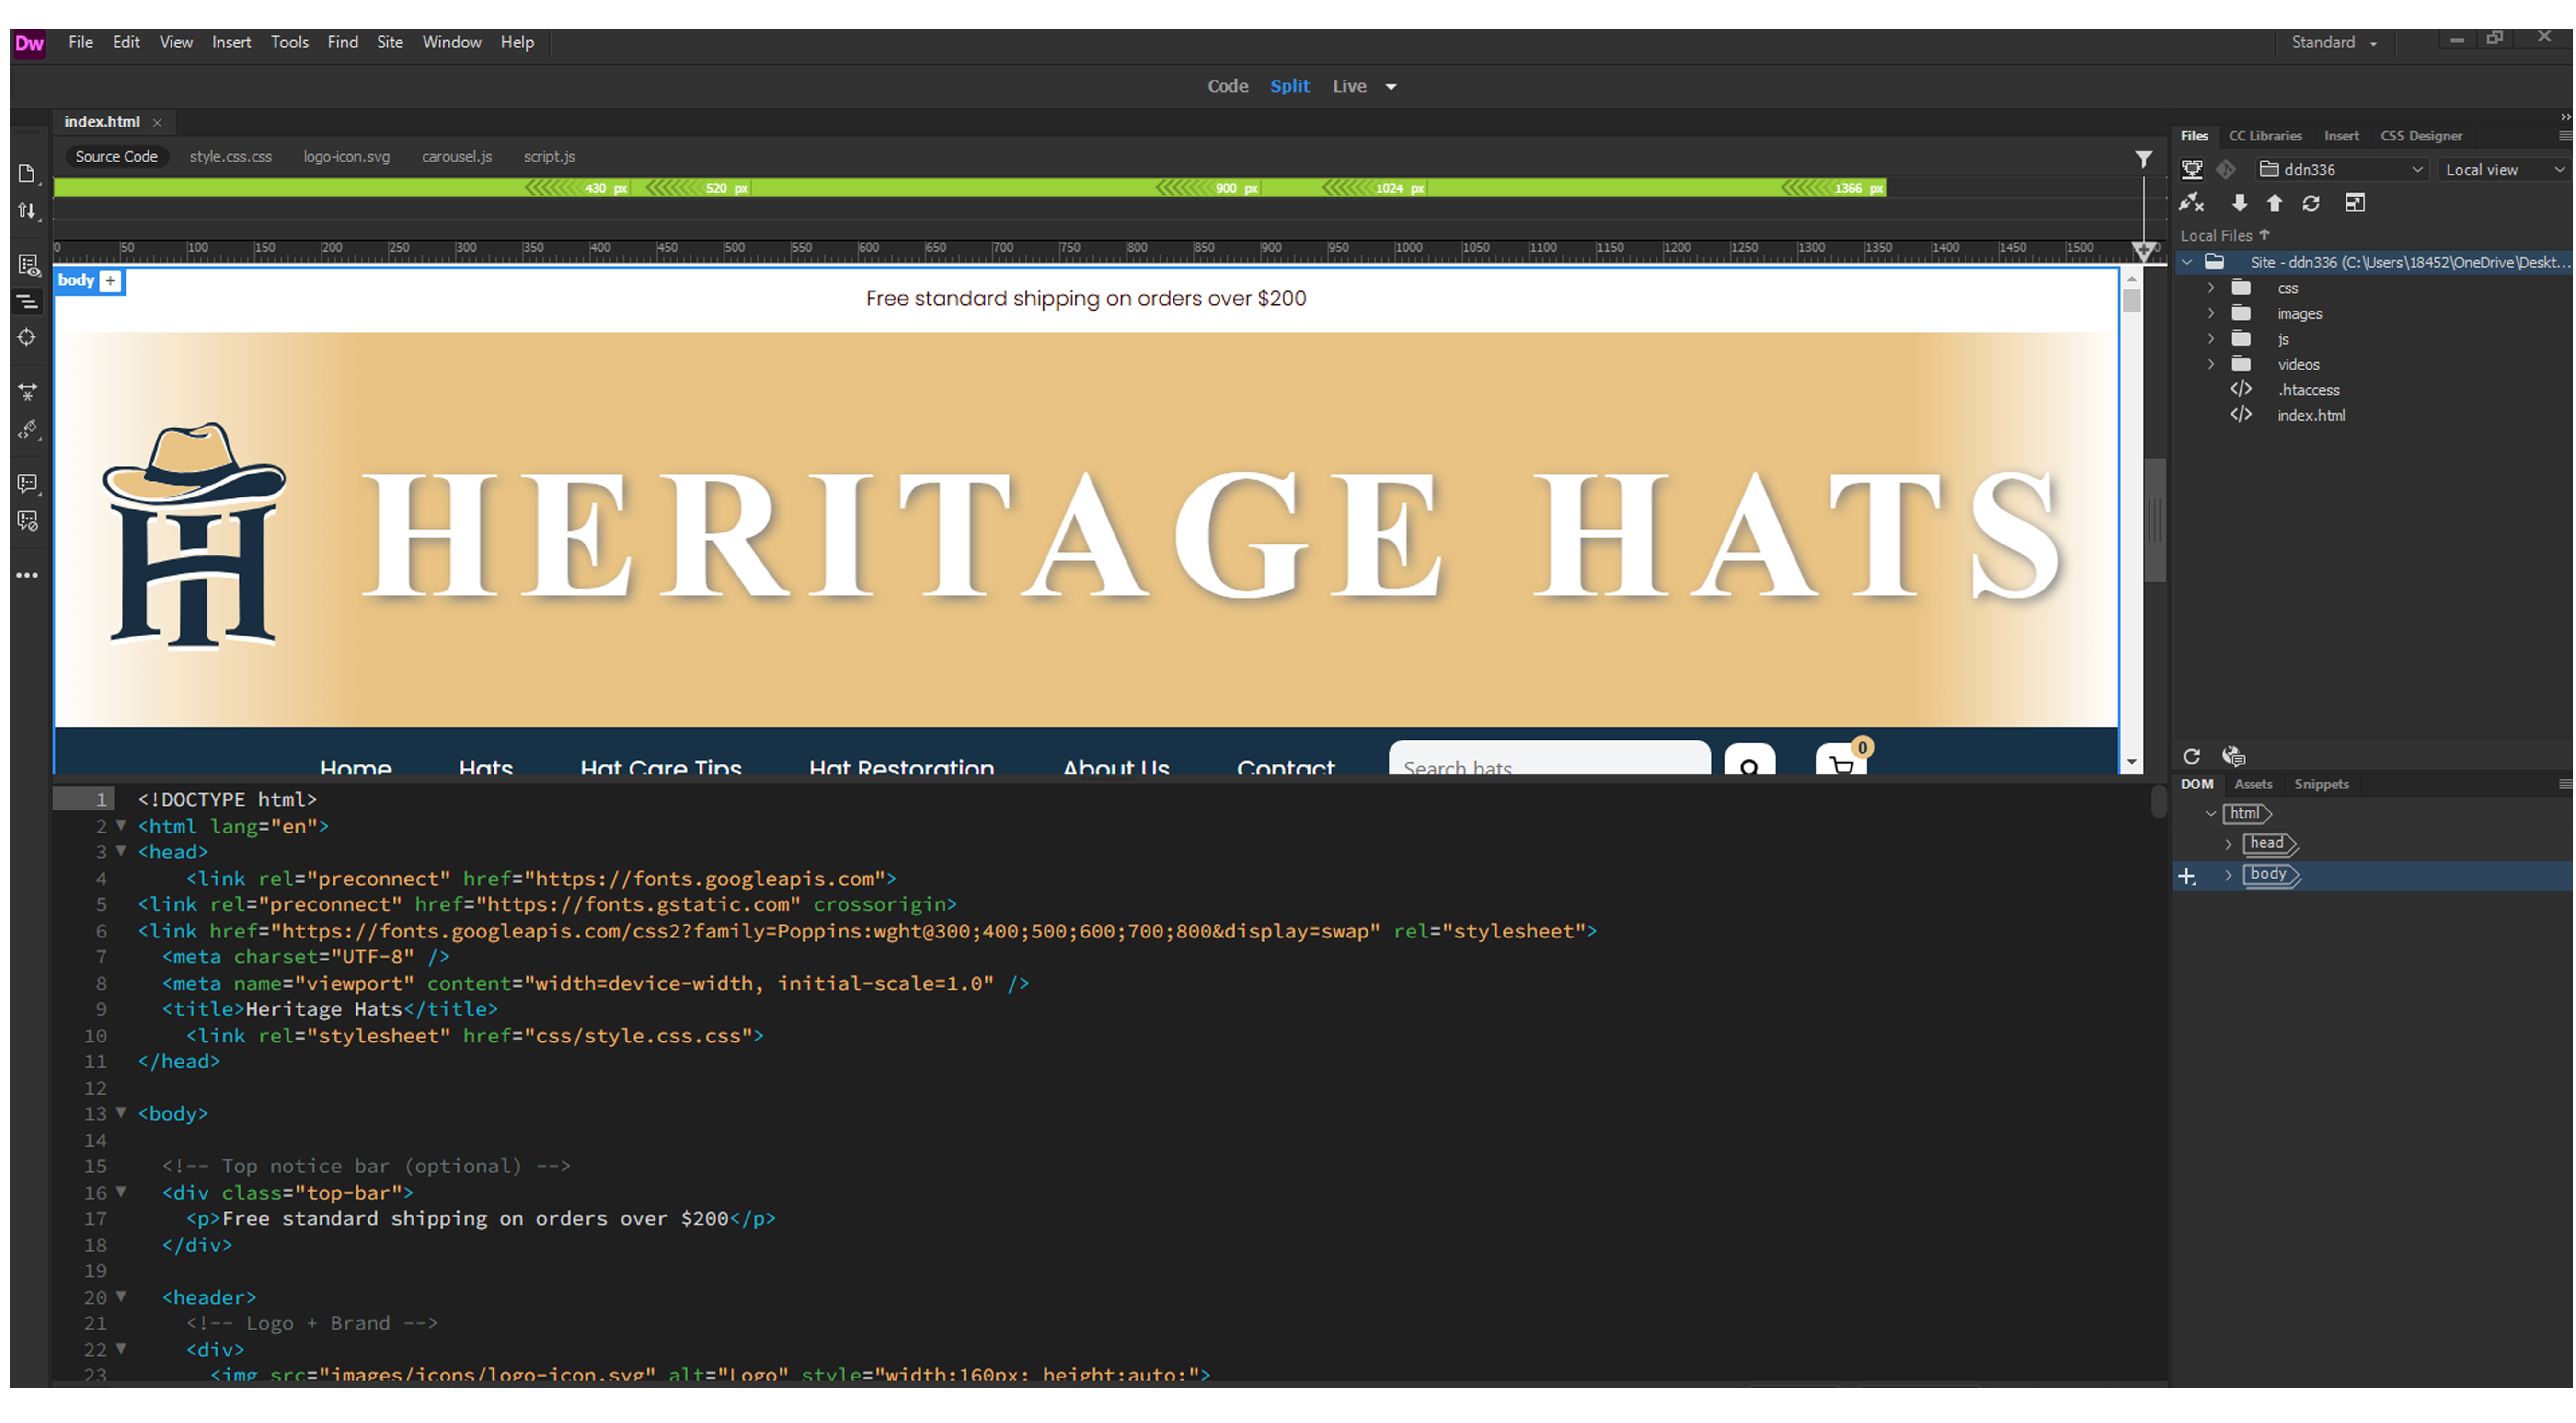Click the Dreamweaver Dw logo icon
2576x1423 pixels.
29,43
